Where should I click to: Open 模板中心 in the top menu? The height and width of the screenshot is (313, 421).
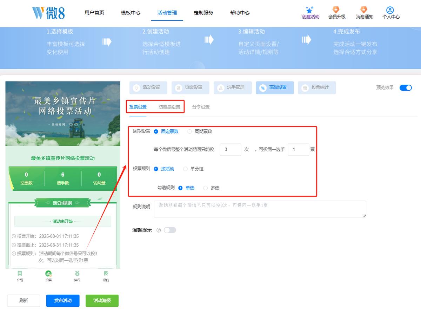click(x=131, y=13)
